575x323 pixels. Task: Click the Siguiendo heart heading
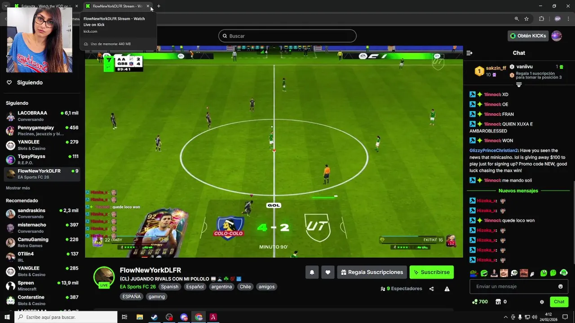[x=25, y=83]
